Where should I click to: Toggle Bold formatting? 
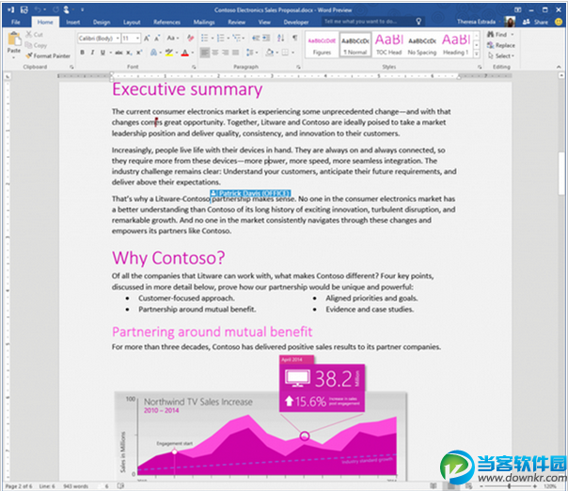pyautogui.click(x=82, y=53)
